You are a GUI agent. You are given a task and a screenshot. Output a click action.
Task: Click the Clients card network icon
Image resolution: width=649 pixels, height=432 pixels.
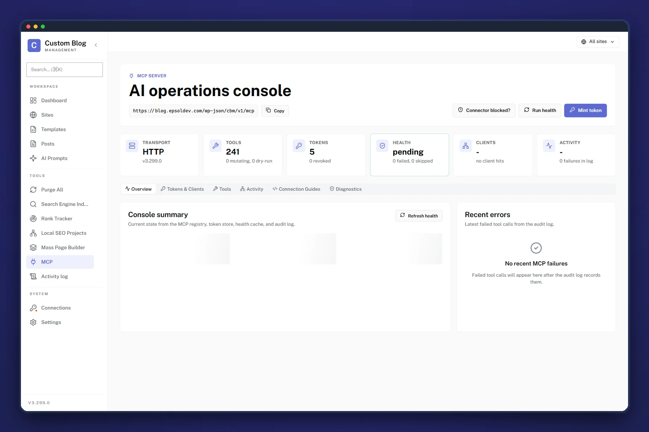(465, 146)
